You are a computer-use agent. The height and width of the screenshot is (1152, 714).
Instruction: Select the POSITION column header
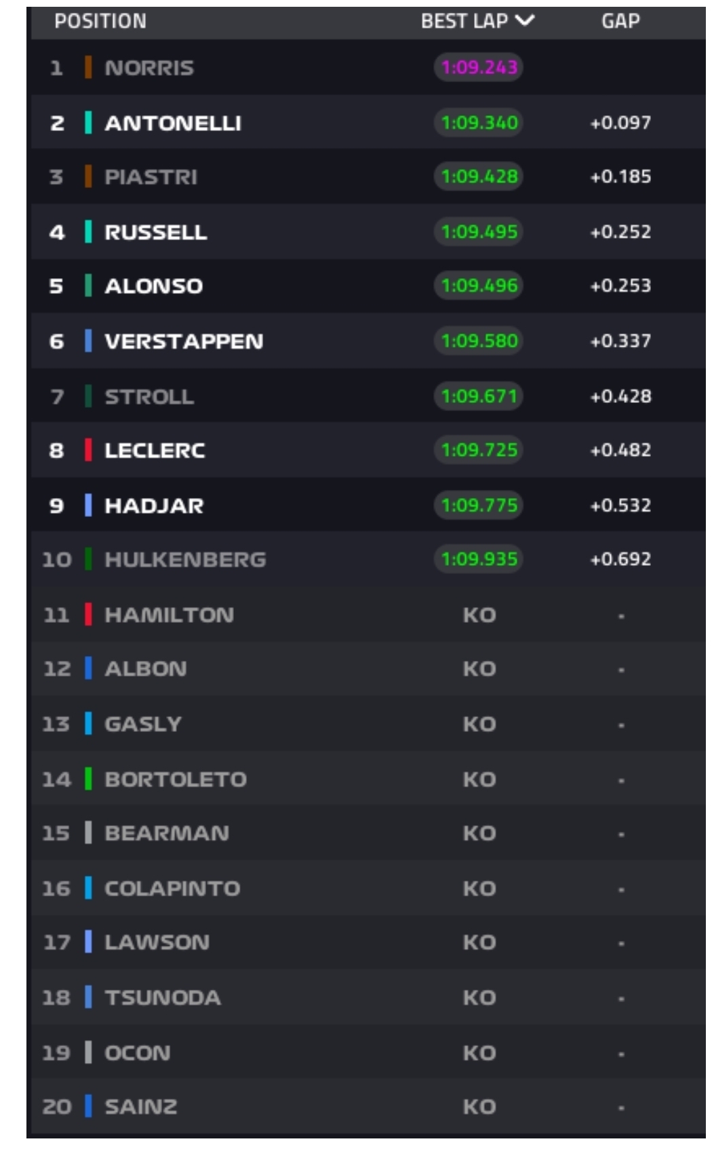(100, 21)
